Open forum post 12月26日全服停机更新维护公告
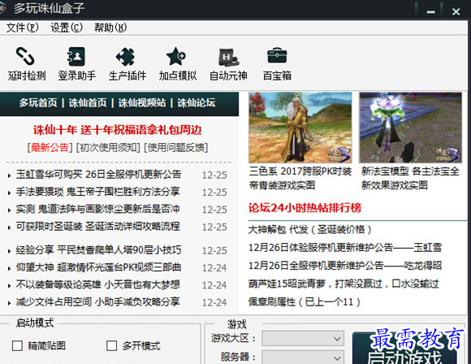Viewport: 471px width, 364px height. [x=345, y=266]
